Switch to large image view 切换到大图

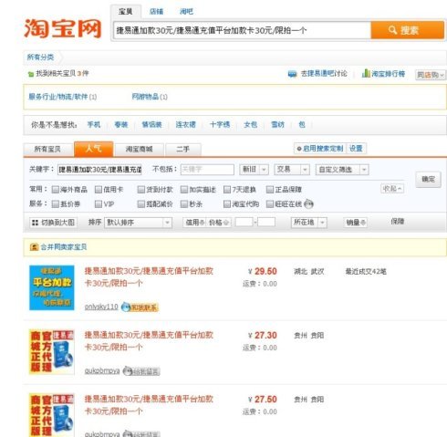coord(53,223)
